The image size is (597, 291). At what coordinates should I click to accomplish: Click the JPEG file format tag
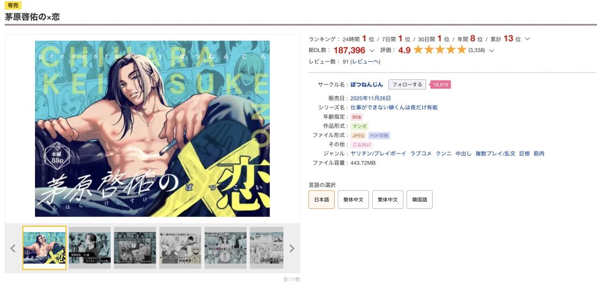(x=359, y=135)
